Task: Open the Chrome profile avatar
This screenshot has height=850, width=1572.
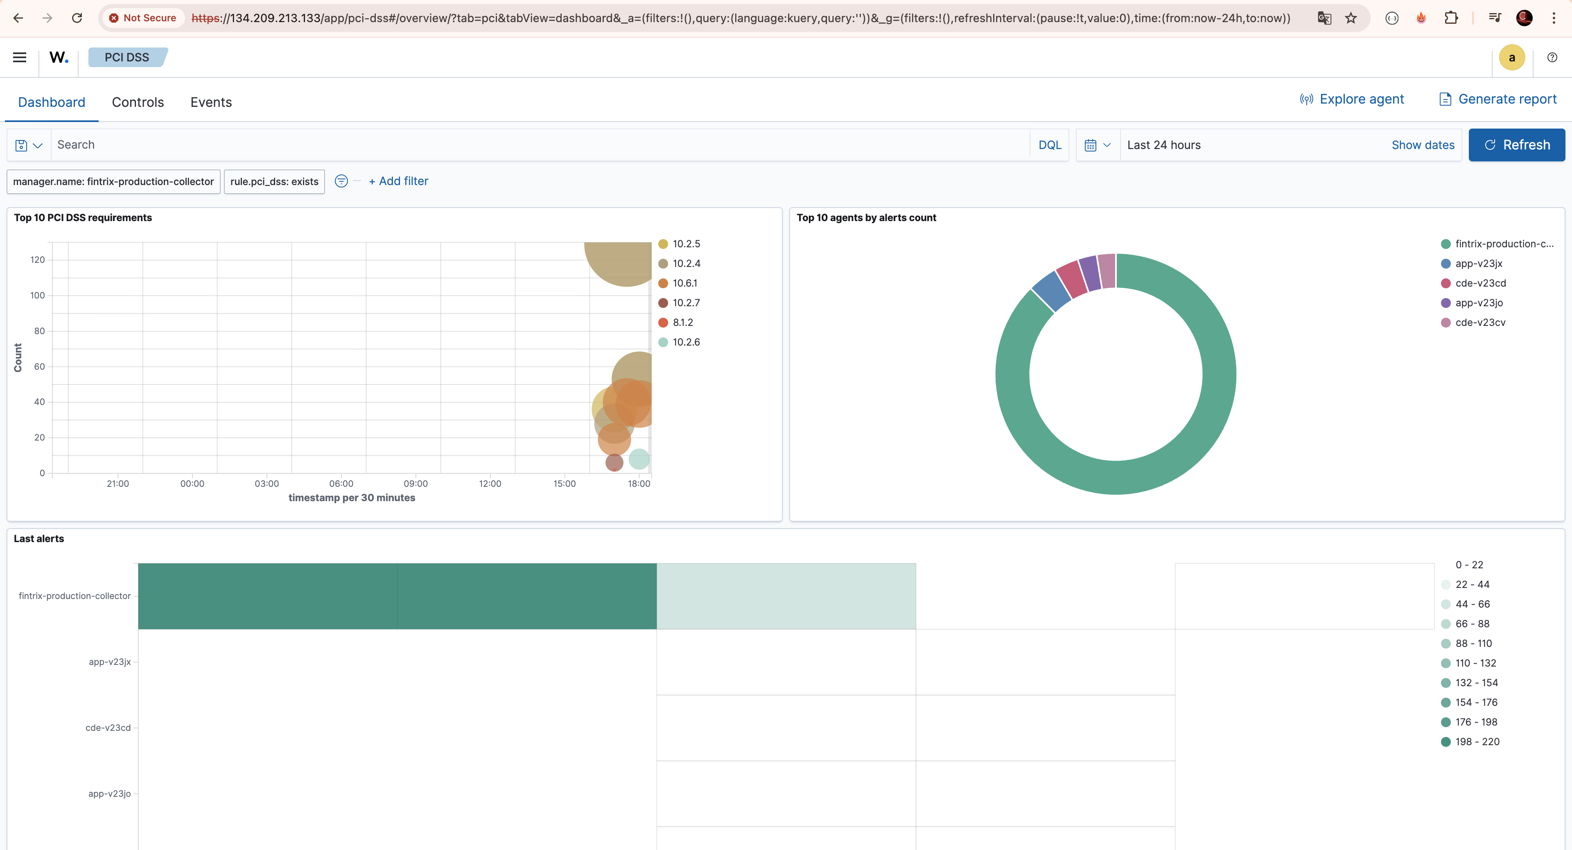Action: 1525,18
